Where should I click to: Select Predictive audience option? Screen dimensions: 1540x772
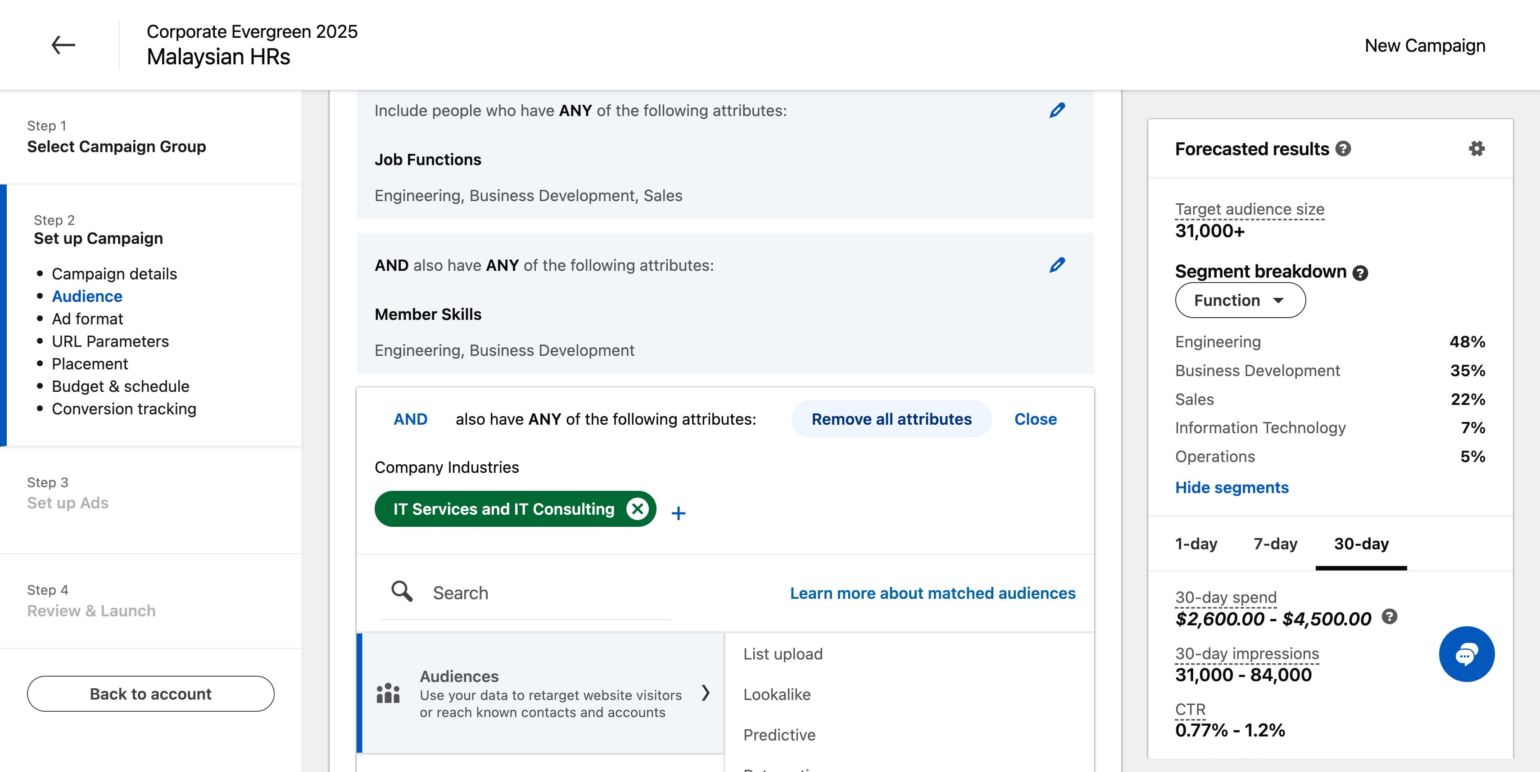[x=779, y=735]
